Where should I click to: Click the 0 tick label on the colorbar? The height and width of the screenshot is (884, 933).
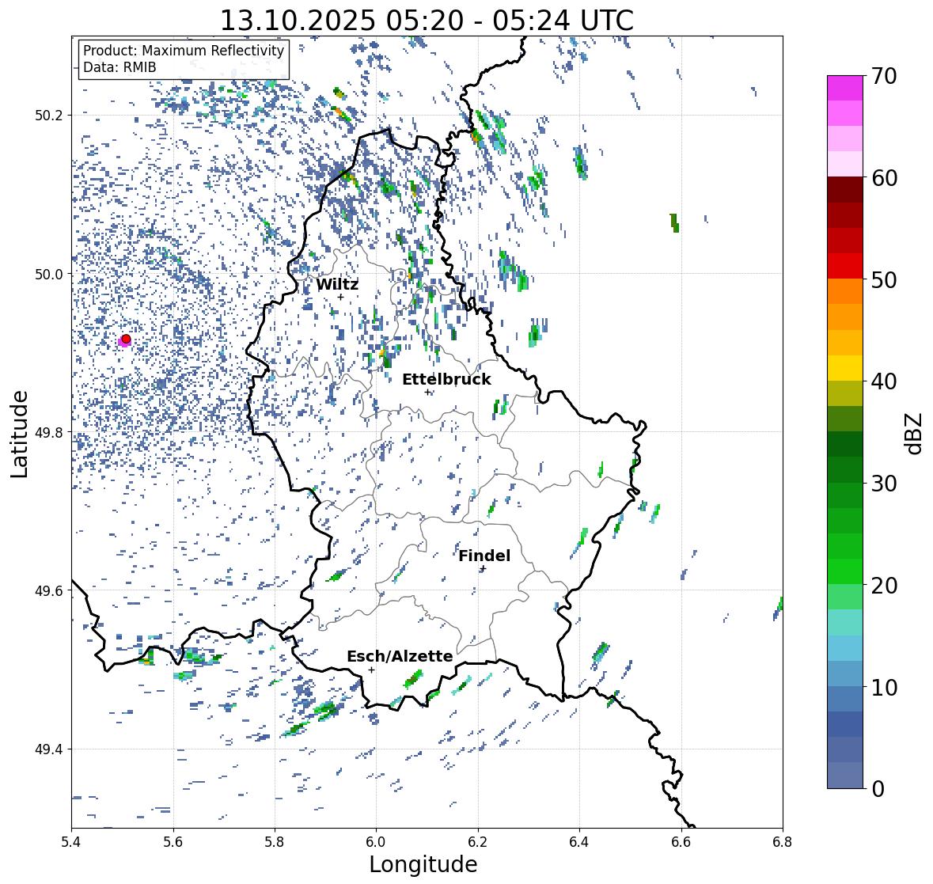pos(878,789)
